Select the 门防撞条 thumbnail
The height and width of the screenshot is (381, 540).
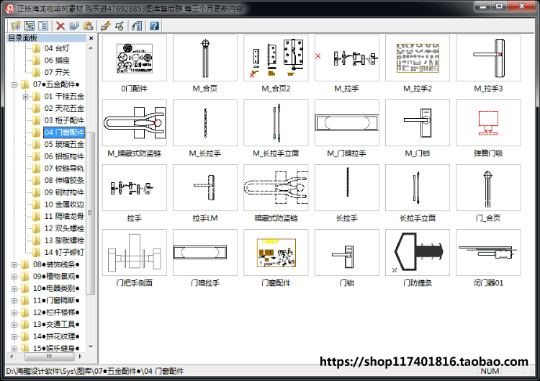pyautogui.click(x=418, y=252)
